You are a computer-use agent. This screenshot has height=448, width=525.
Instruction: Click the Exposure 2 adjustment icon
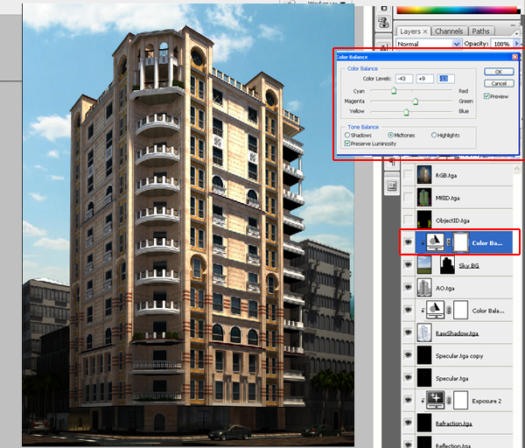(435, 400)
